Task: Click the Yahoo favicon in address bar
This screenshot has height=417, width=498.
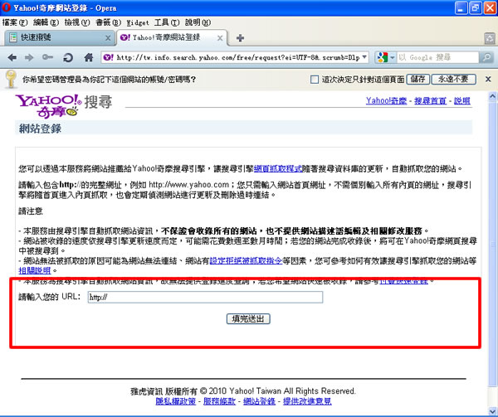Action: click(x=108, y=57)
